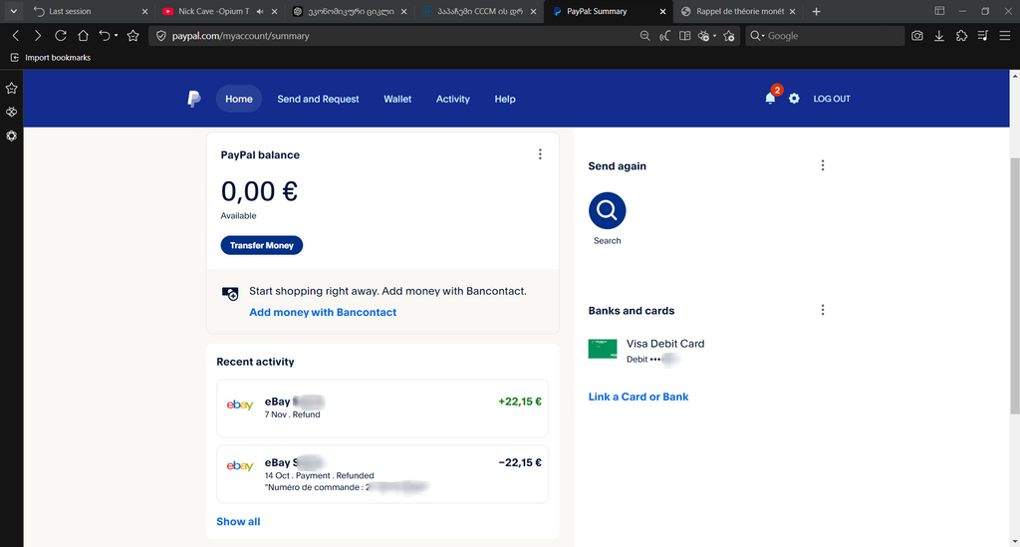This screenshot has height=547, width=1020.
Task: Close the PayPal Summary tab
Action: pyautogui.click(x=662, y=11)
